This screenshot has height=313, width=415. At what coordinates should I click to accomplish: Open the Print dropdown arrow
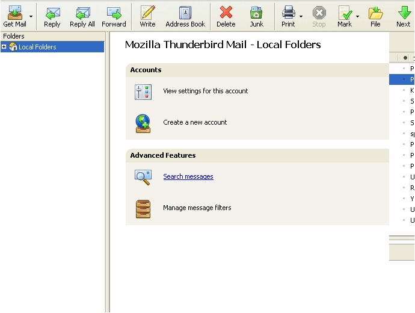click(301, 16)
